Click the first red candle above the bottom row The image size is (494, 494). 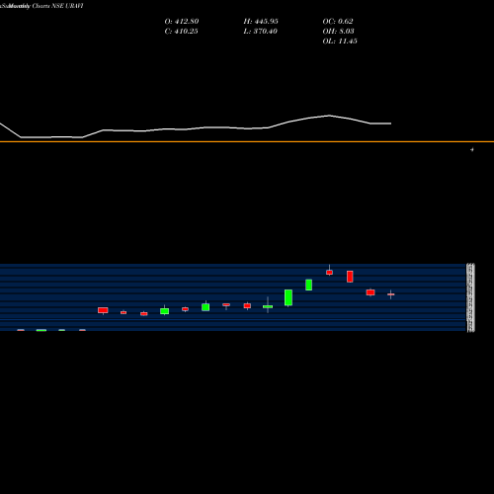pyautogui.click(x=103, y=310)
